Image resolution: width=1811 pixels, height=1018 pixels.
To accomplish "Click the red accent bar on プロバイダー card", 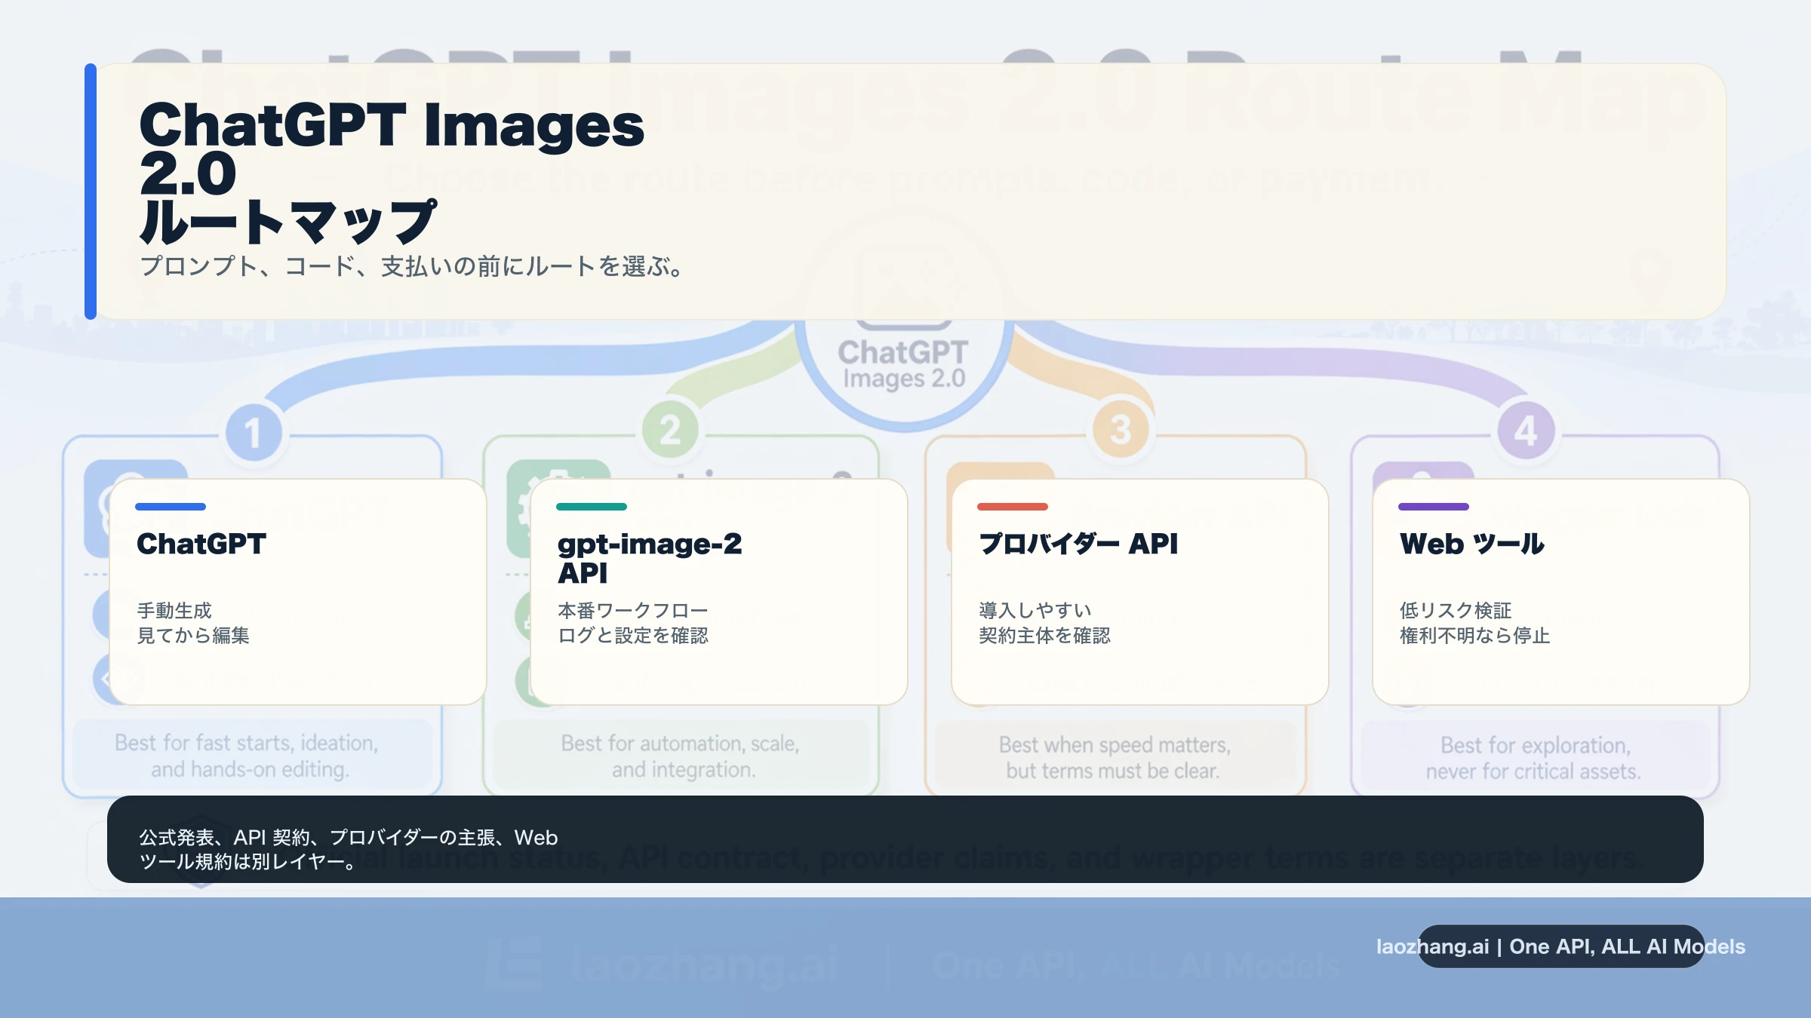I will pyautogui.click(x=1013, y=507).
